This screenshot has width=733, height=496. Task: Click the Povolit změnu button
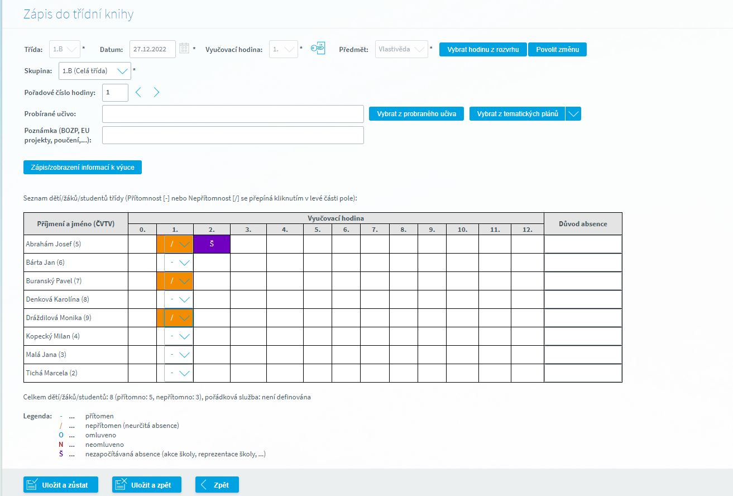tap(557, 49)
